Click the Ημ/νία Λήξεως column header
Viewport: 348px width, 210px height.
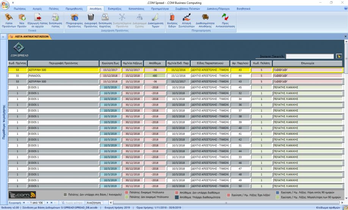pos(133,63)
